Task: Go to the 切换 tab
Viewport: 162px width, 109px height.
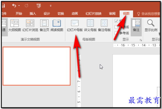Action: point(61,13)
